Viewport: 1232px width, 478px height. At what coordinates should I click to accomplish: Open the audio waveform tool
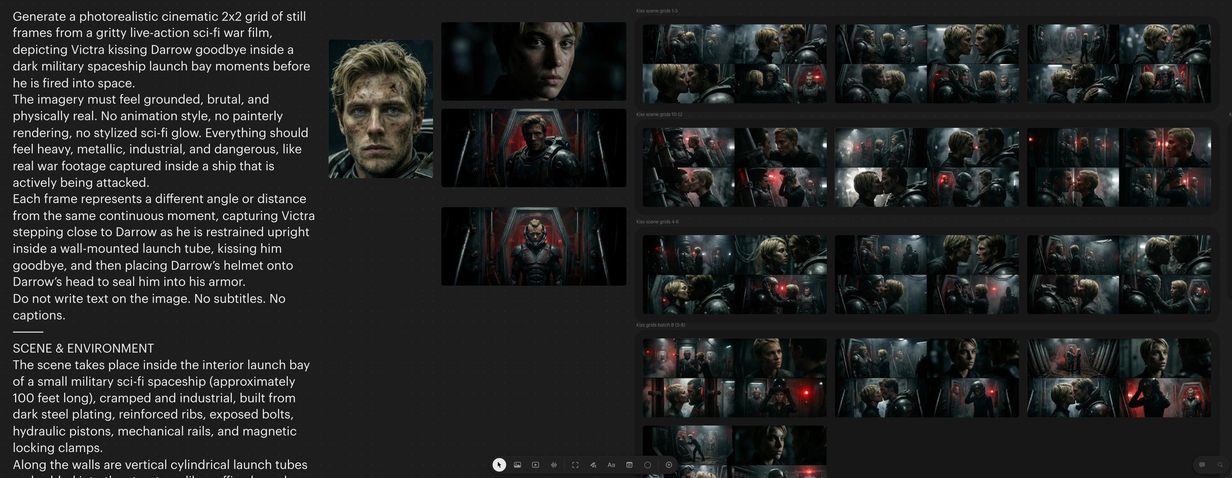click(x=554, y=464)
